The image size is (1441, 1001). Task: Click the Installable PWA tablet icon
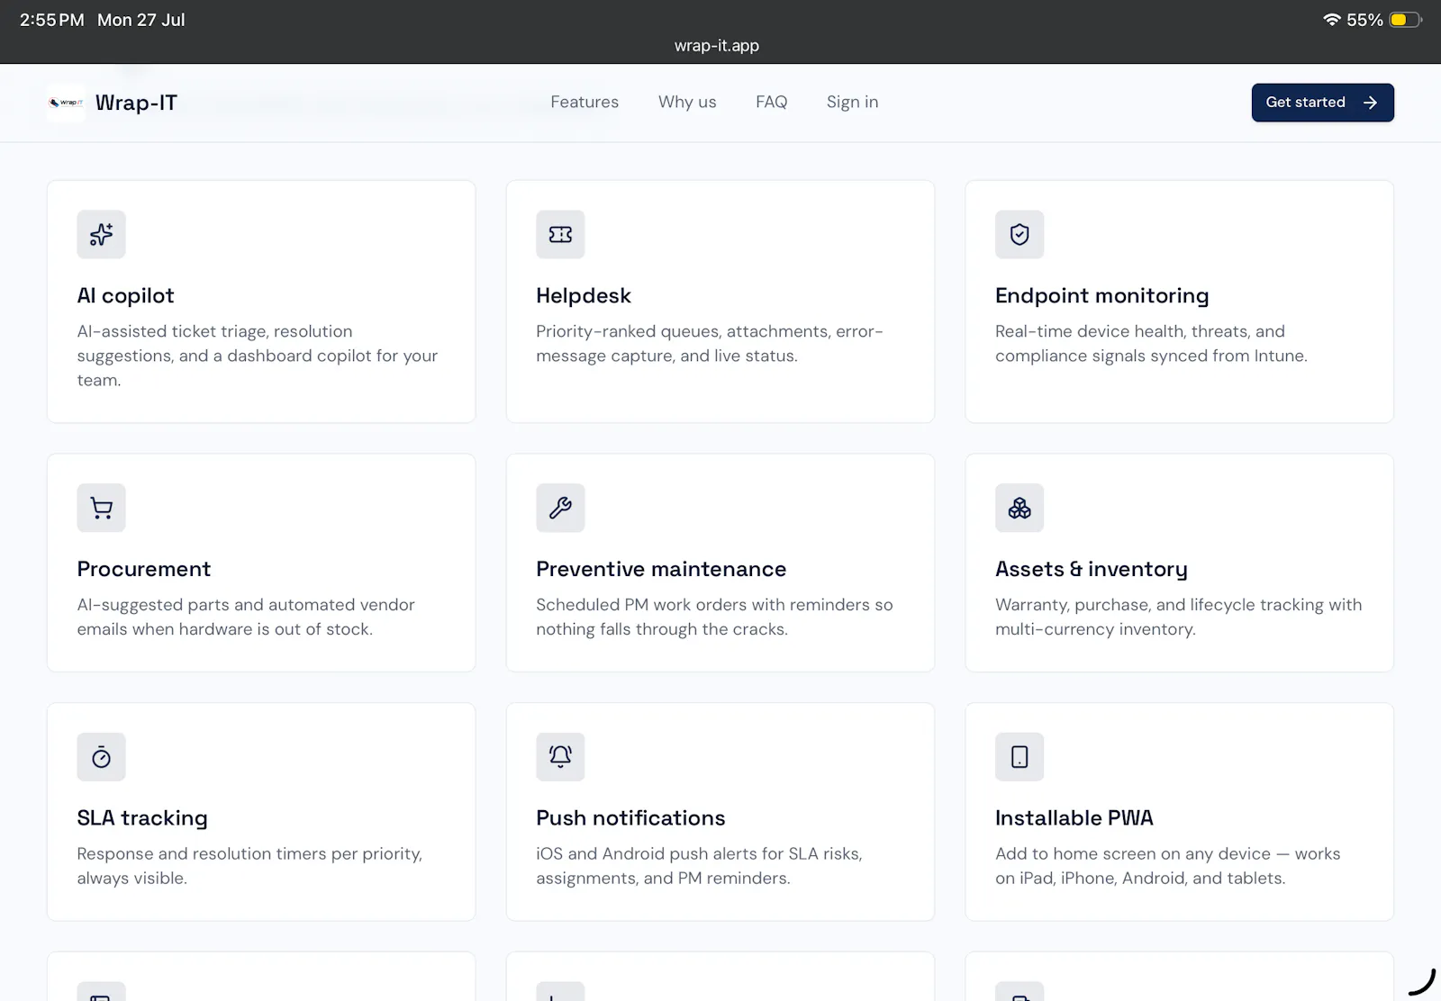point(1020,757)
